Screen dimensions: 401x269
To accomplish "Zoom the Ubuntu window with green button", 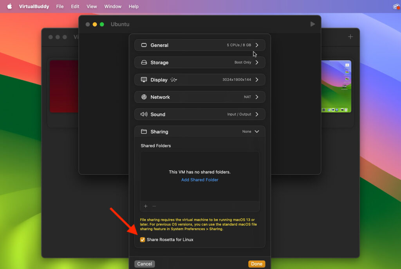I will click(102, 24).
